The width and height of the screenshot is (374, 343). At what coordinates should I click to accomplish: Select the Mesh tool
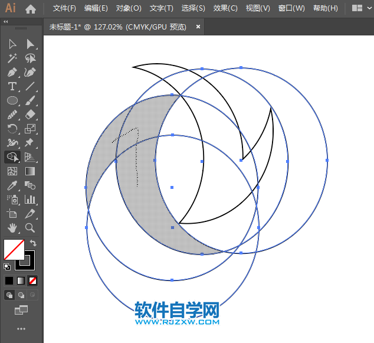12,171
